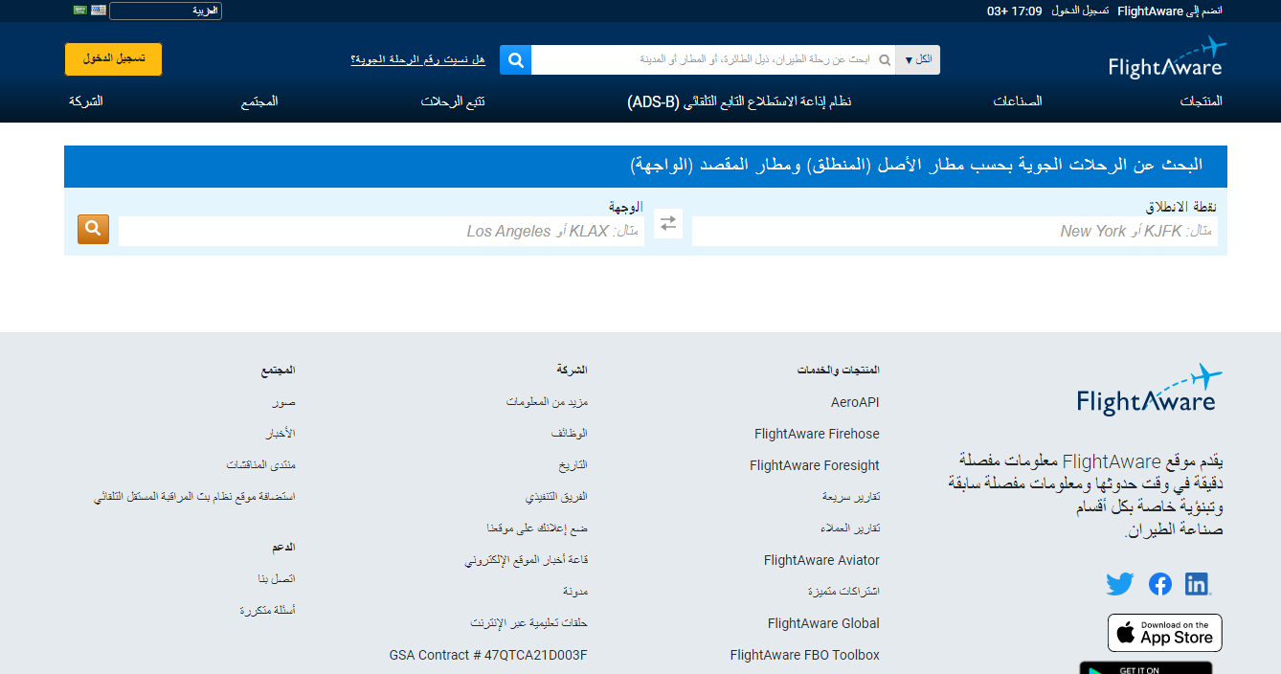Viewport: 1281px width, 674px height.
Task: Swap origin and destination airports
Action: 668,223
